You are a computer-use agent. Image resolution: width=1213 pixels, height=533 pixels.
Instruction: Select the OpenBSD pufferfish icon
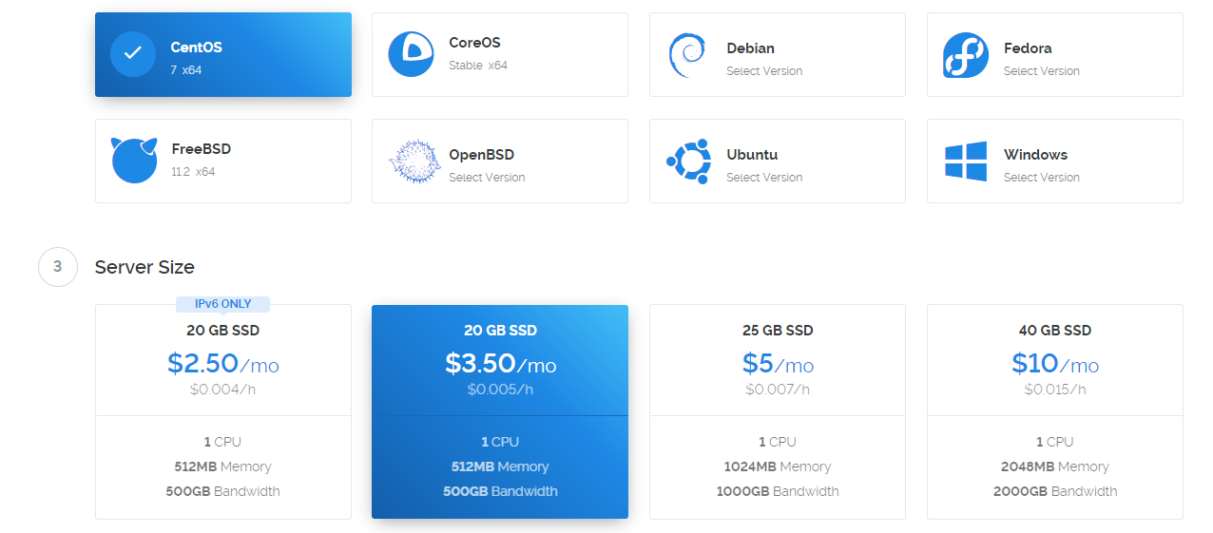point(414,161)
